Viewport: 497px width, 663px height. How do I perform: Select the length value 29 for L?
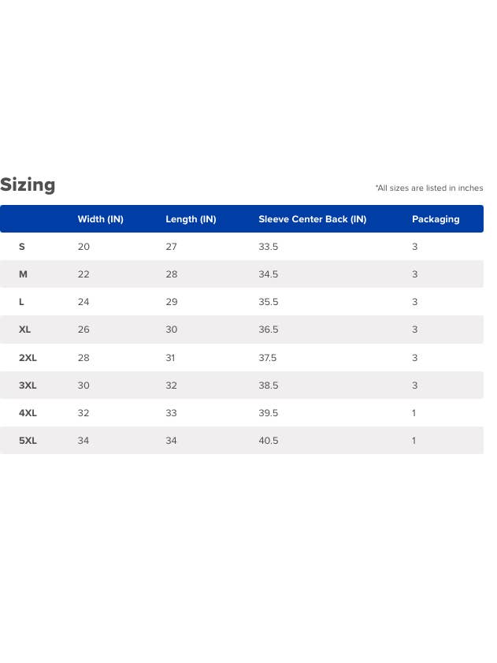tap(171, 302)
